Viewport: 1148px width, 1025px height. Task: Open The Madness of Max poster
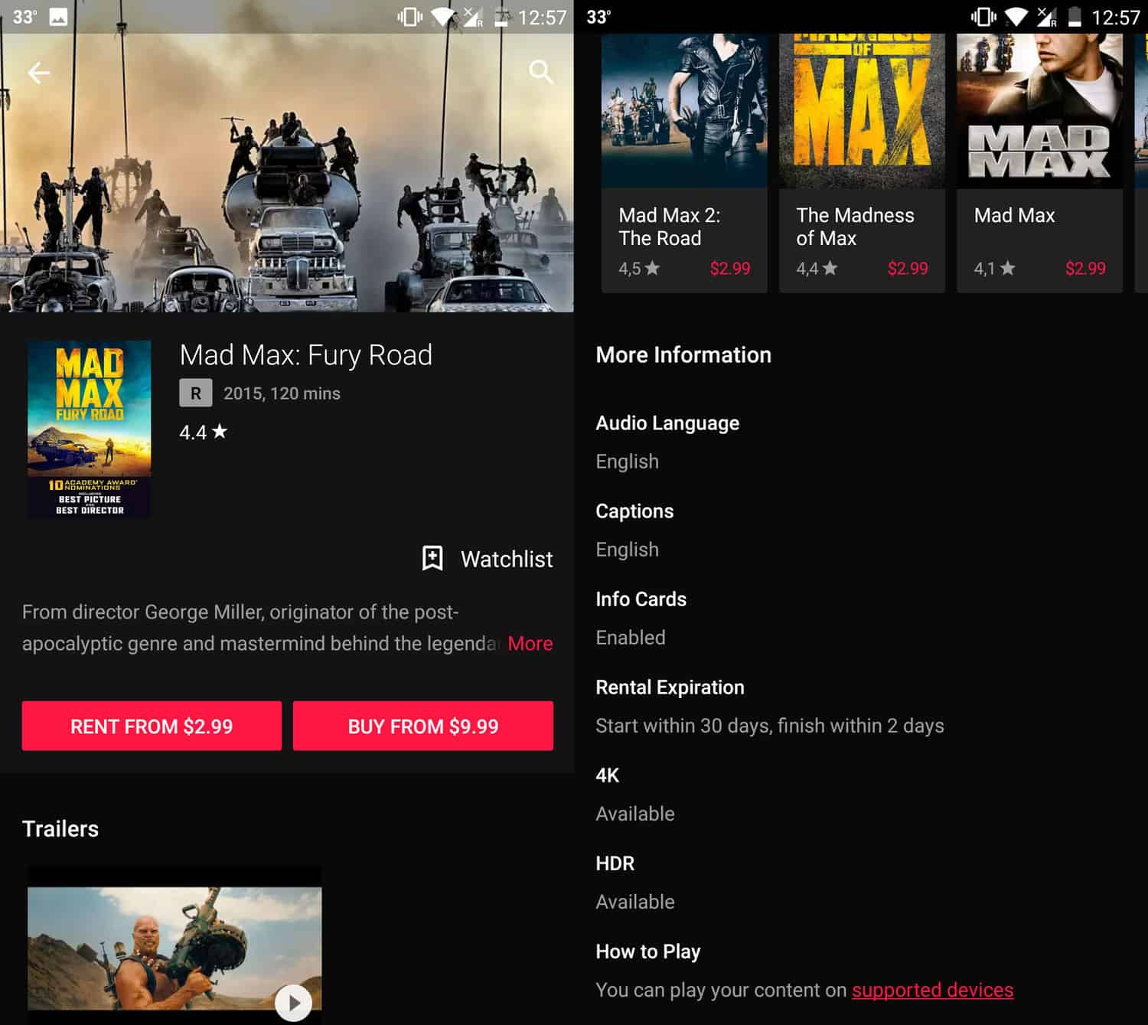coord(862,111)
